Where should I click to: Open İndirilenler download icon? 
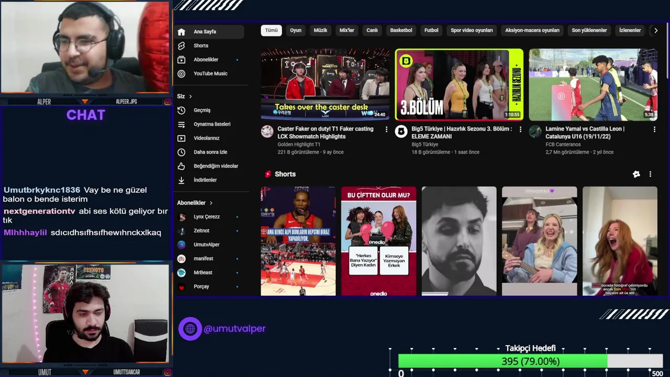point(181,180)
